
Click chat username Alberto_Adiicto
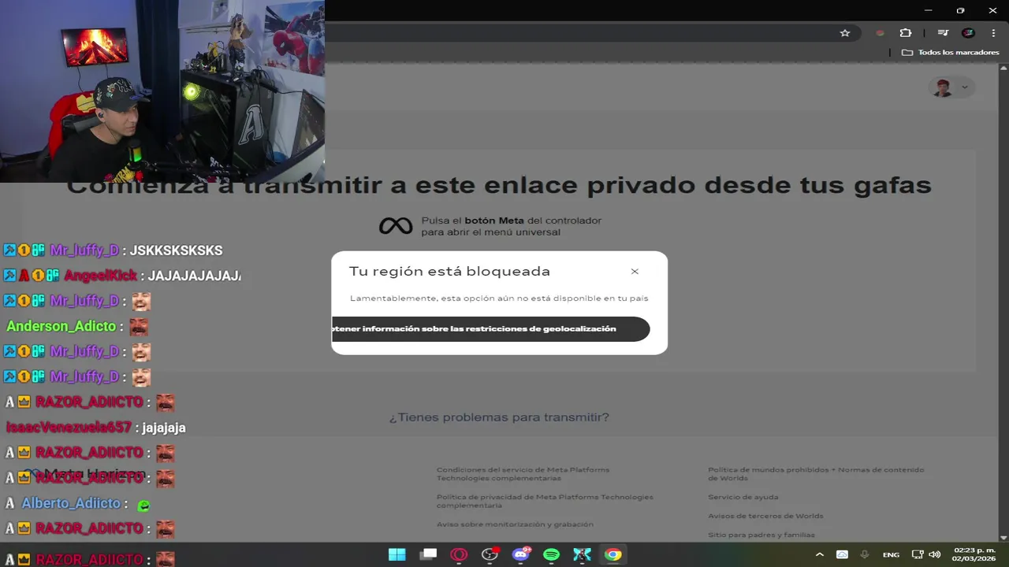[71, 503]
